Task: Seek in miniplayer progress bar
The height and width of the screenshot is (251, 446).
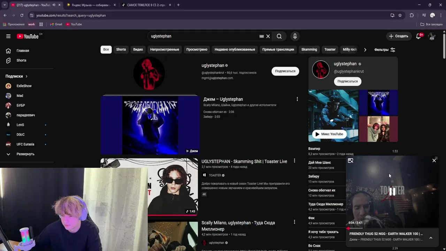Action: pyautogui.click(x=392, y=229)
